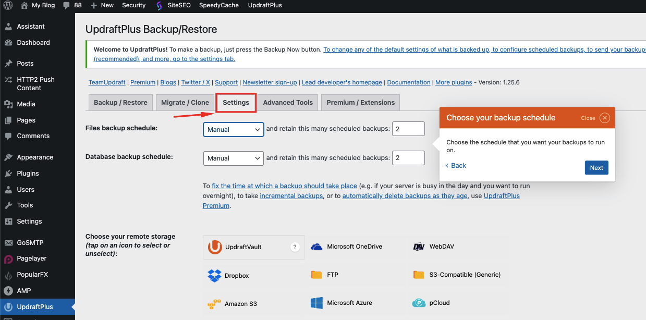The height and width of the screenshot is (320, 646).
Task: Open the Premium link
Action: (143, 82)
